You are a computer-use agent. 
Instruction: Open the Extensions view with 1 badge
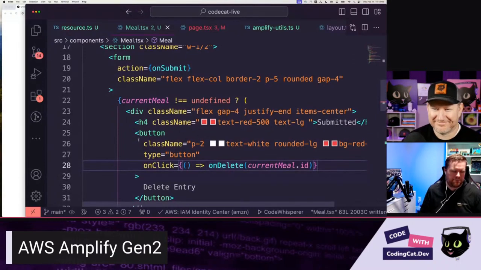point(36,96)
